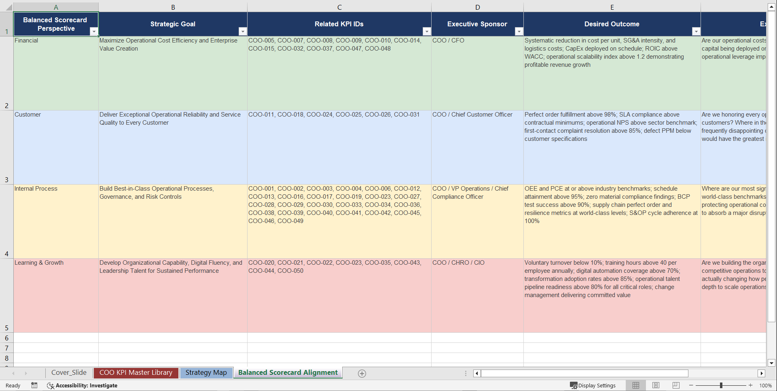This screenshot has height=391, width=777.
Task: Select KPI IDs cell starting with COO-005
Action: pyautogui.click(x=339, y=73)
